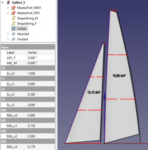This screenshot has height=150, width=148.
Task: Expand the MainSail tree node
Action: tap(8, 34)
